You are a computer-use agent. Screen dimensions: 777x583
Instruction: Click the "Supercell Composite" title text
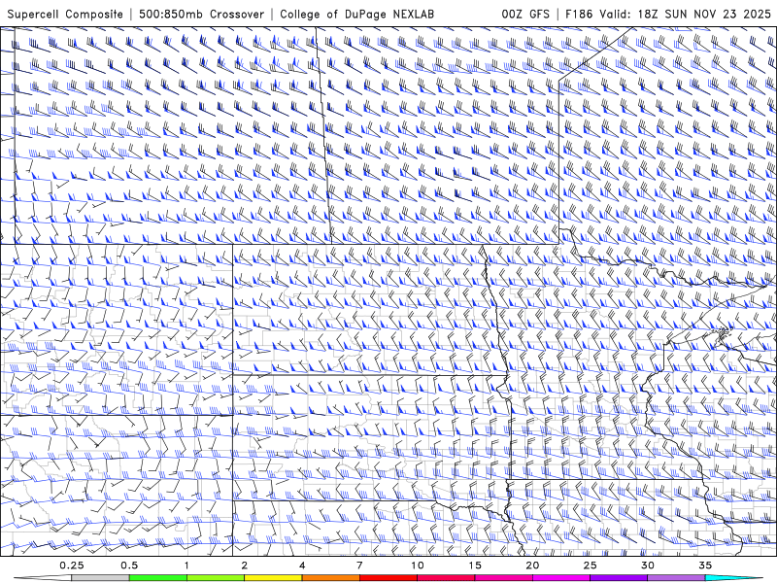coord(65,14)
